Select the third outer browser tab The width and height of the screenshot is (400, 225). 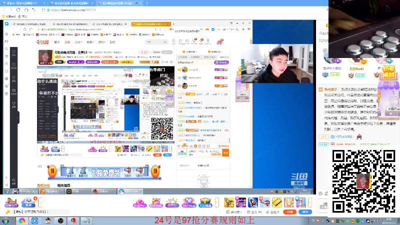point(118,3)
